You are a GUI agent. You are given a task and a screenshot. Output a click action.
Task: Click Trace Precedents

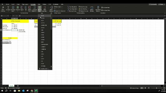click(72, 7)
